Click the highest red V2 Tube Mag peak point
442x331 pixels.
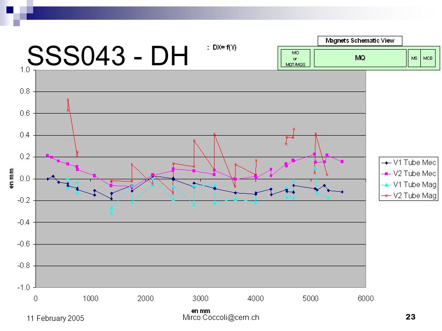coord(68,100)
